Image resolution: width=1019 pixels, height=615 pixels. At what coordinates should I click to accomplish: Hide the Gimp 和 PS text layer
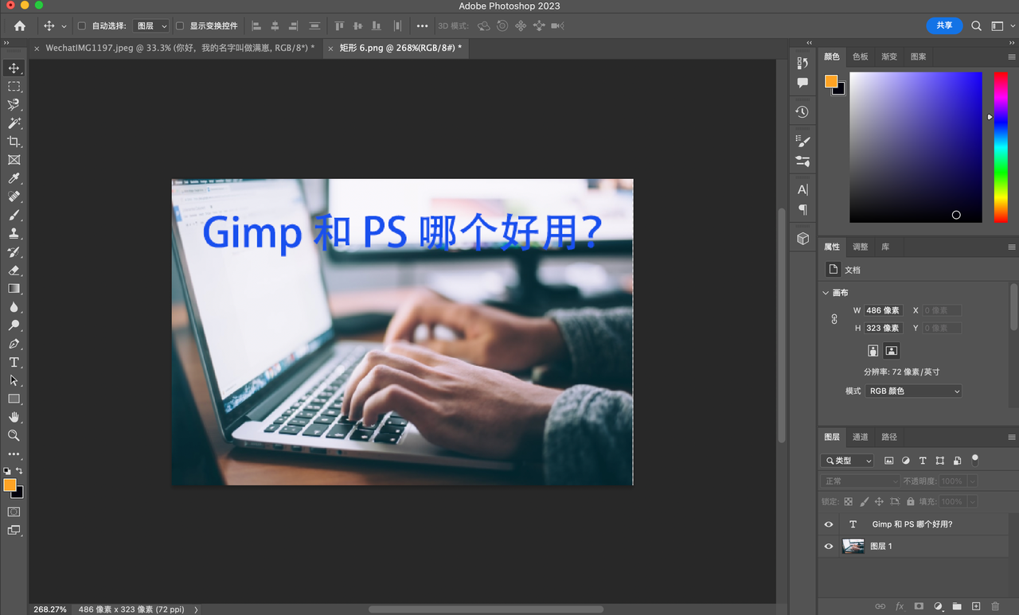click(x=829, y=524)
